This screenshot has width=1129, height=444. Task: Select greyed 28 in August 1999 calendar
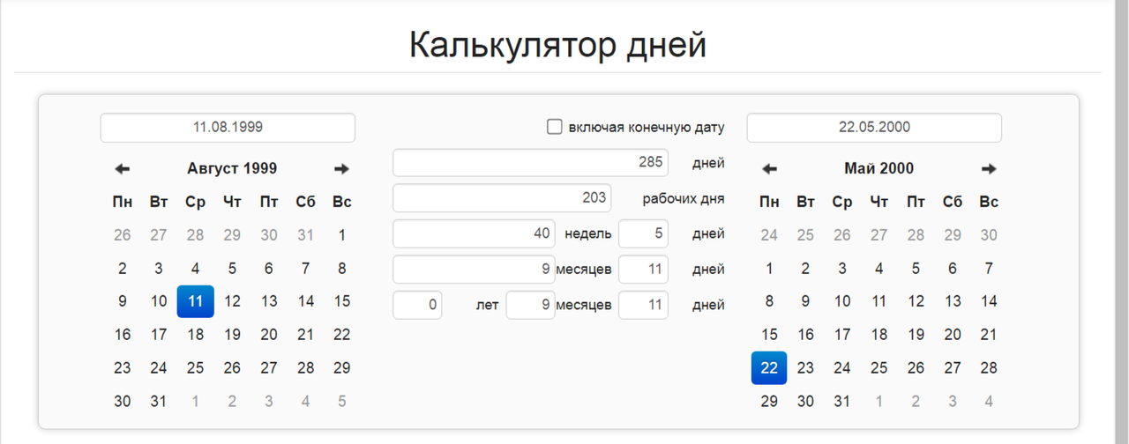[196, 235]
